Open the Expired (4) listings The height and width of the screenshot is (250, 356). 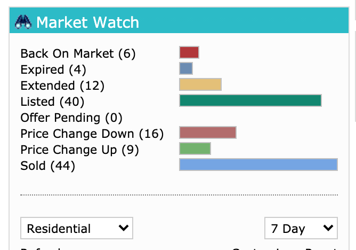[53, 69]
